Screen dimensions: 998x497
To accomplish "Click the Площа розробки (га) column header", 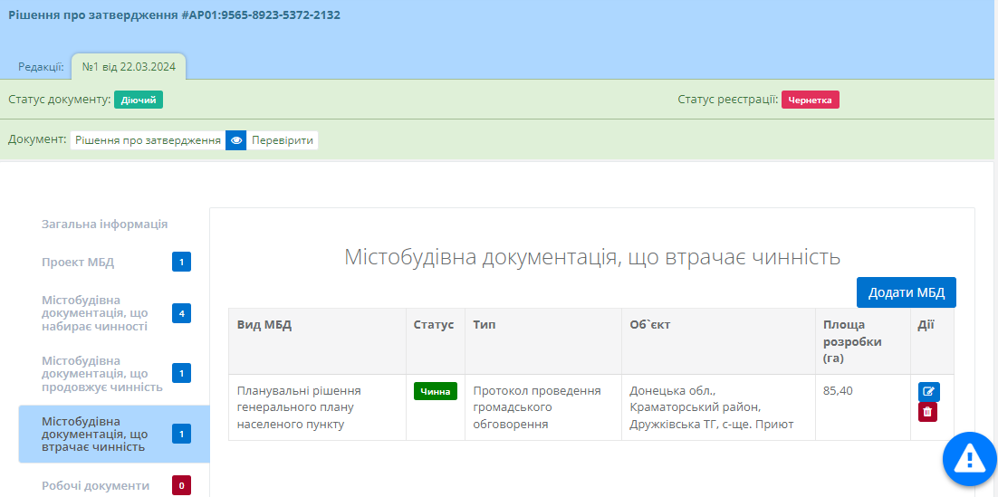I will pyautogui.click(x=851, y=341).
